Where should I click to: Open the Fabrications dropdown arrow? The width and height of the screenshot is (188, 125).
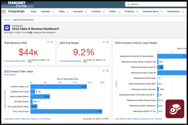tap(183, 12)
